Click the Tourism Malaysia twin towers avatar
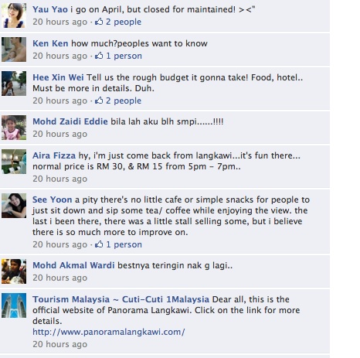360x358 pixels. (x=14, y=305)
